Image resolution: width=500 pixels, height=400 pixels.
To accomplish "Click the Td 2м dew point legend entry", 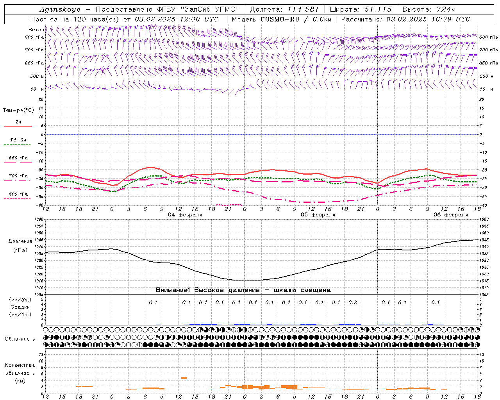I will [x=18, y=140].
